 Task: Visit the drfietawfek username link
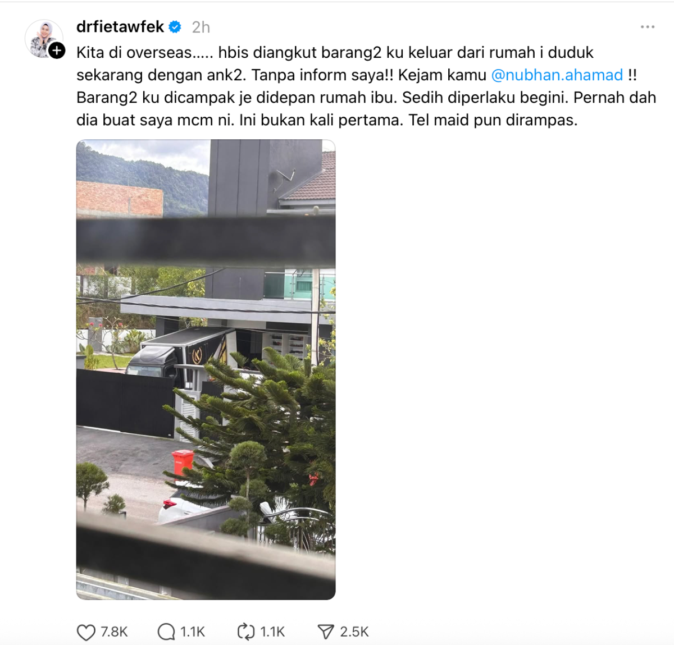click(x=120, y=27)
